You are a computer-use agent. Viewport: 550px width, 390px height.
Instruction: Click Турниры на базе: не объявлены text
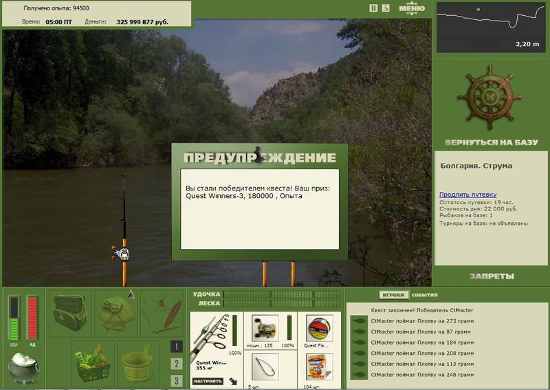[x=483, y=224]
